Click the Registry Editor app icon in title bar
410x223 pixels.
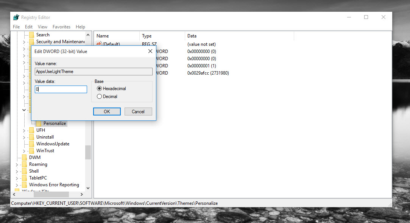[16, 17]
